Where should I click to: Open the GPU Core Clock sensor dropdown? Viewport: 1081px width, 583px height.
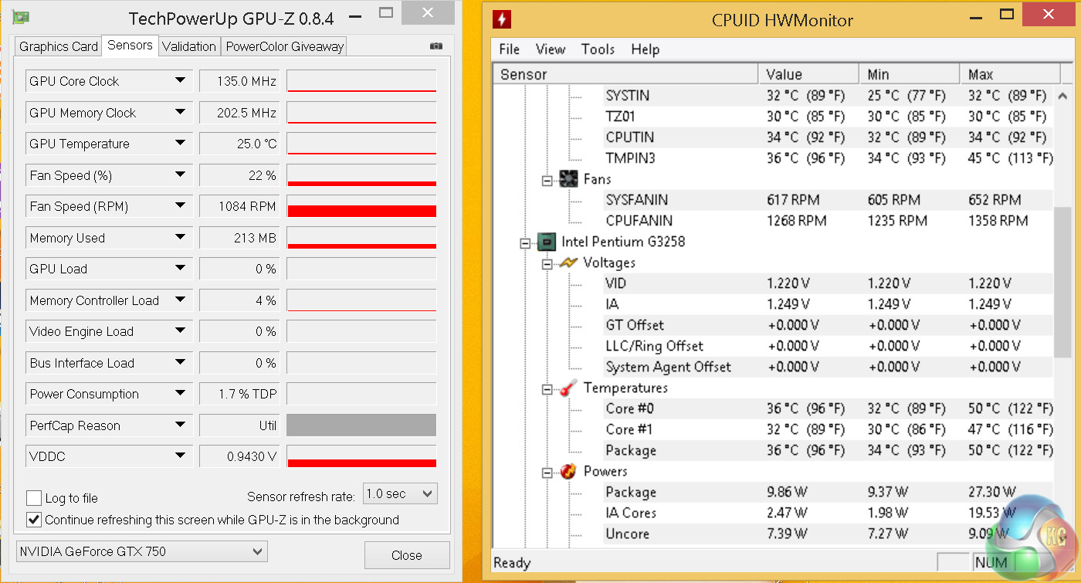coord(180,81)
